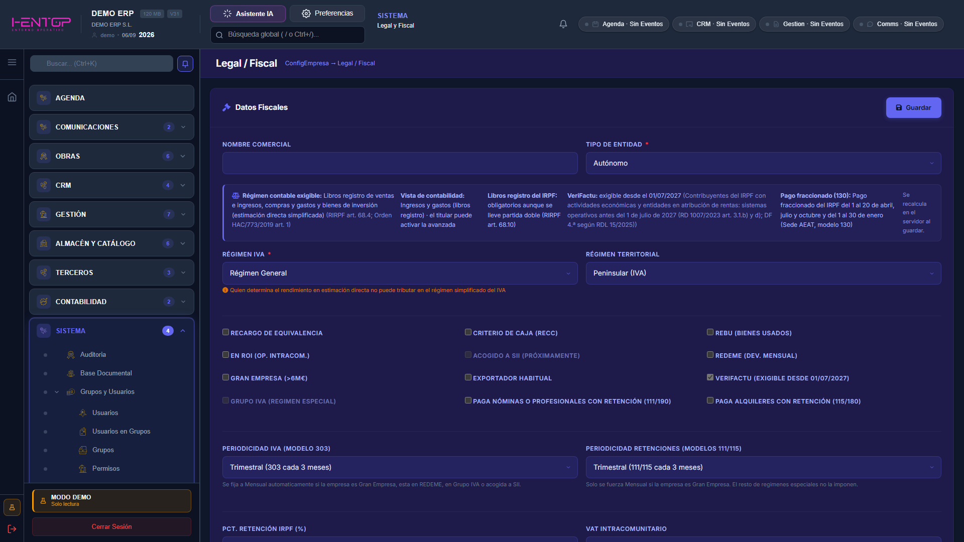Click the ALMACÉN Y CATÁLOGO module icon

[44, 243]
